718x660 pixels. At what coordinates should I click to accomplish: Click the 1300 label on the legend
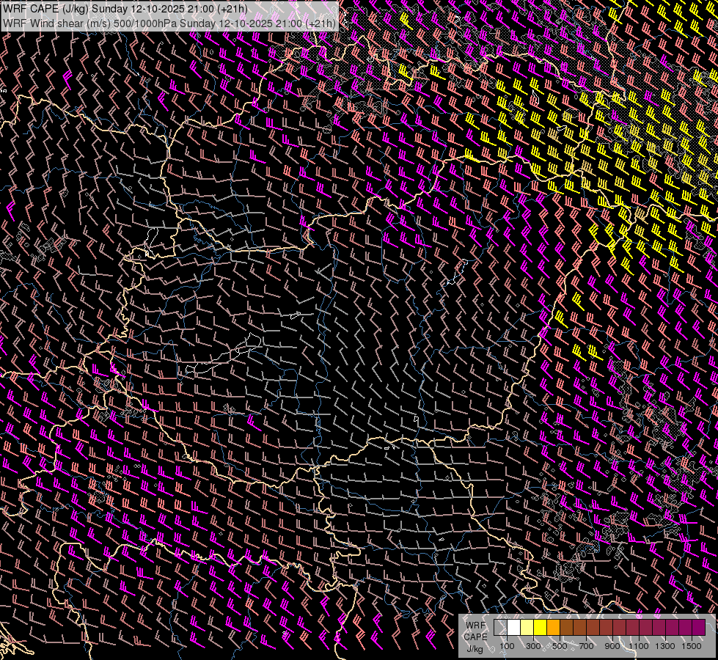[665, 646]
